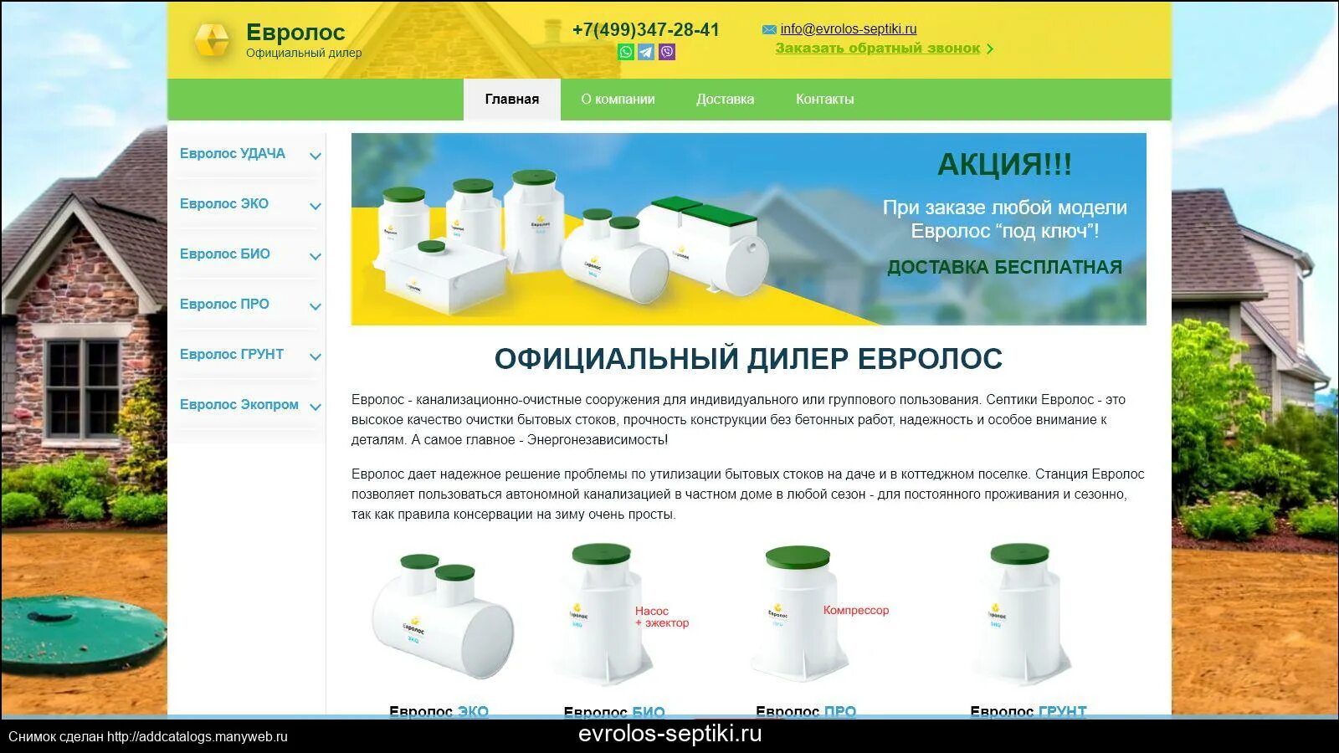Image resolution: width=1339 pixels, height=753 pixels.
Task: Open the WhatsApp contact icon
Action: (626, 52)
